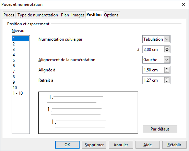This screenshot has height=151, width=189.
Task: Click the Rétablir button
Action: (x=174, y=145)
